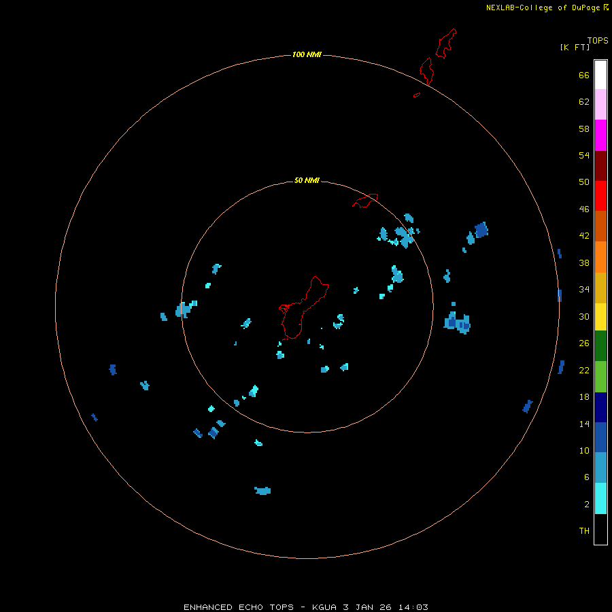Select the burnt orange 46 kft swatch

coord(600,226)
